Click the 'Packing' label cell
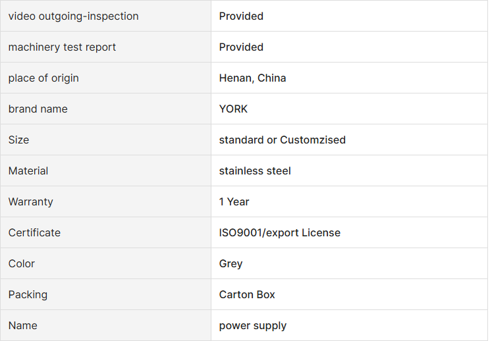 pos(28,294)
